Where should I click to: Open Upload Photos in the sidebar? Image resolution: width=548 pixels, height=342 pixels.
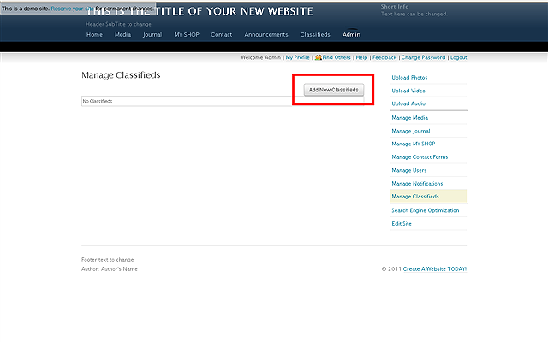point(409,78)
